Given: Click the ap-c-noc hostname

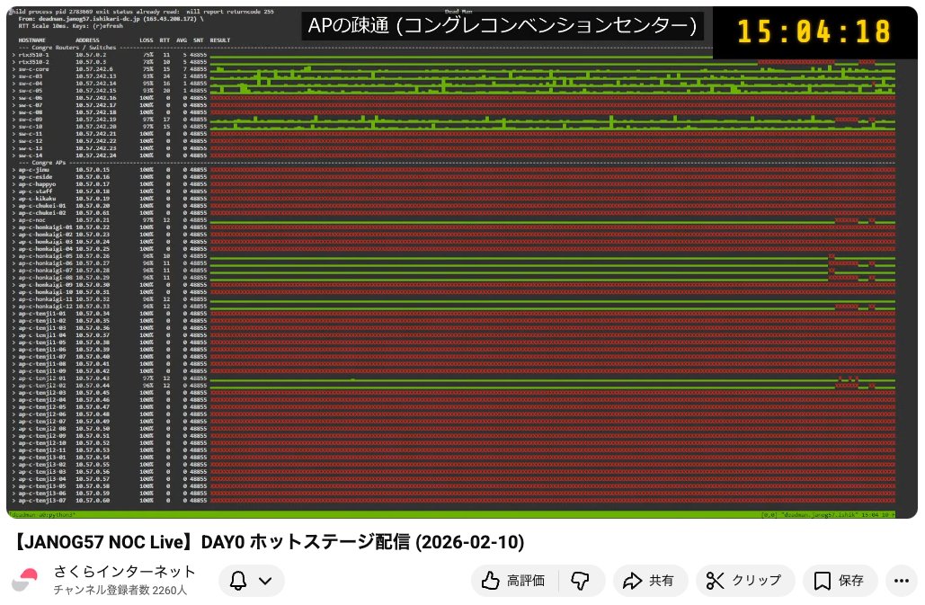Looking at the screenshot, I should click(x=31, y=220).
